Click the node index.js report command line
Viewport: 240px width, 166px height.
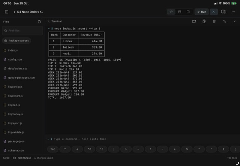point(77,29)
